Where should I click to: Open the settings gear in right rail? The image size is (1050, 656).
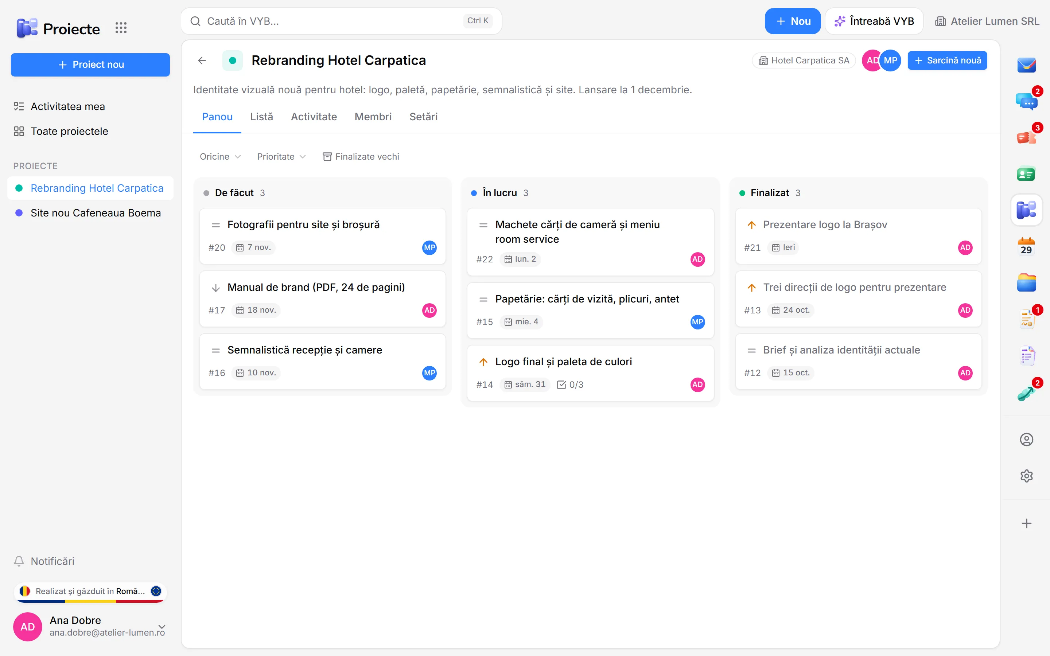click(1026, 476)
